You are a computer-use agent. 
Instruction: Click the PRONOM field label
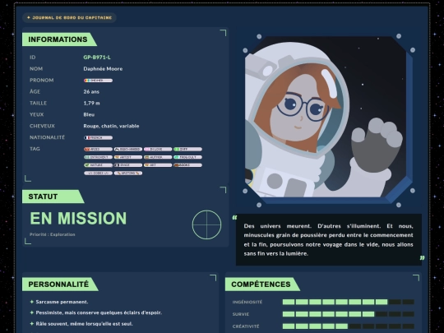coord(42,80)
